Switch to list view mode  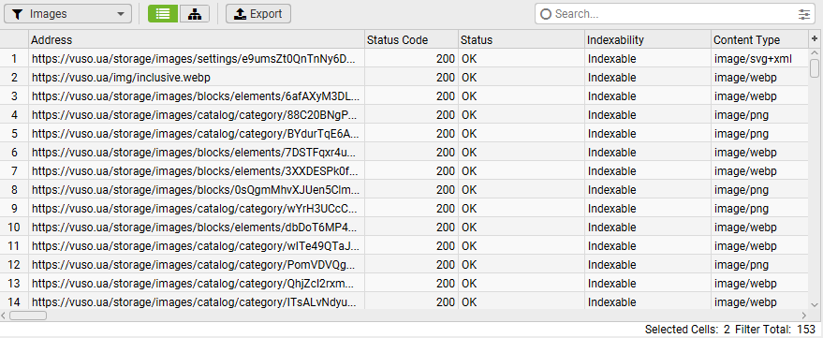pos(163,14)
